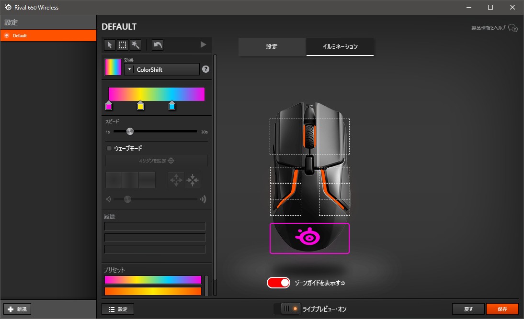Click the narrow wave width icon
The height and width of the screenshot is (319, 524).
coord(108,199)
